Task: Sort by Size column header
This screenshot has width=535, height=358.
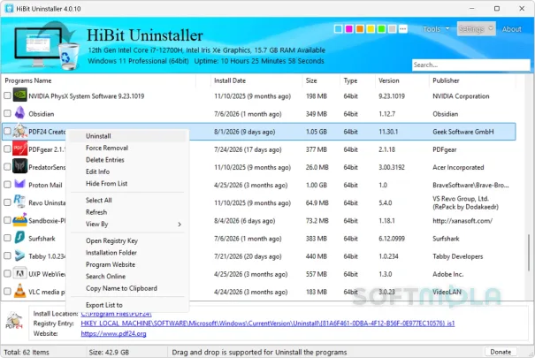Action: (321, 80)
